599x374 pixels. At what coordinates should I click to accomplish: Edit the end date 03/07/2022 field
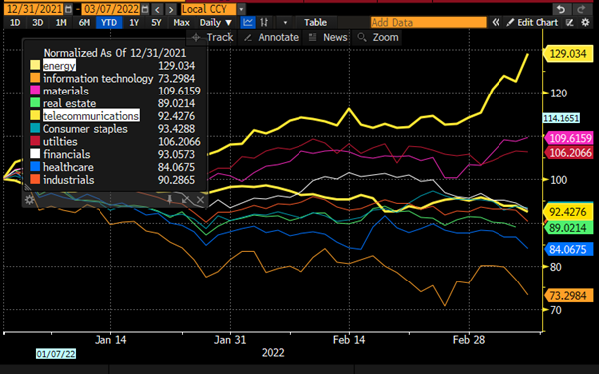pos(111,9)
